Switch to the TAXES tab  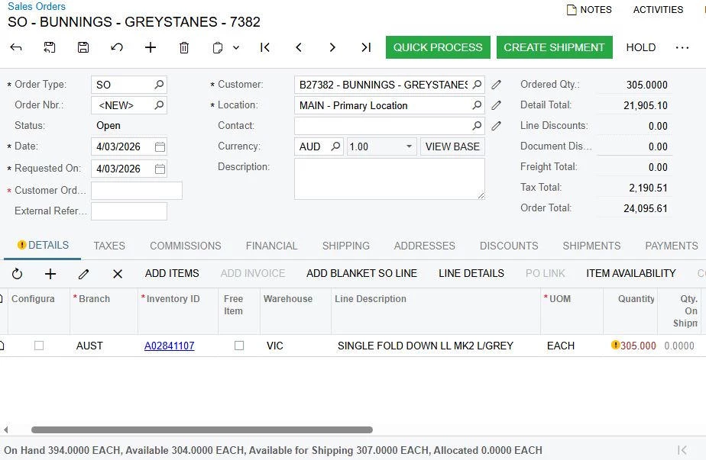(x=109, y=246)
